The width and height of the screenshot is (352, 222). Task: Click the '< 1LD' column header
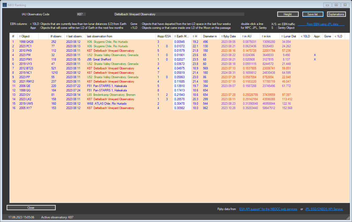coord(339,36)
